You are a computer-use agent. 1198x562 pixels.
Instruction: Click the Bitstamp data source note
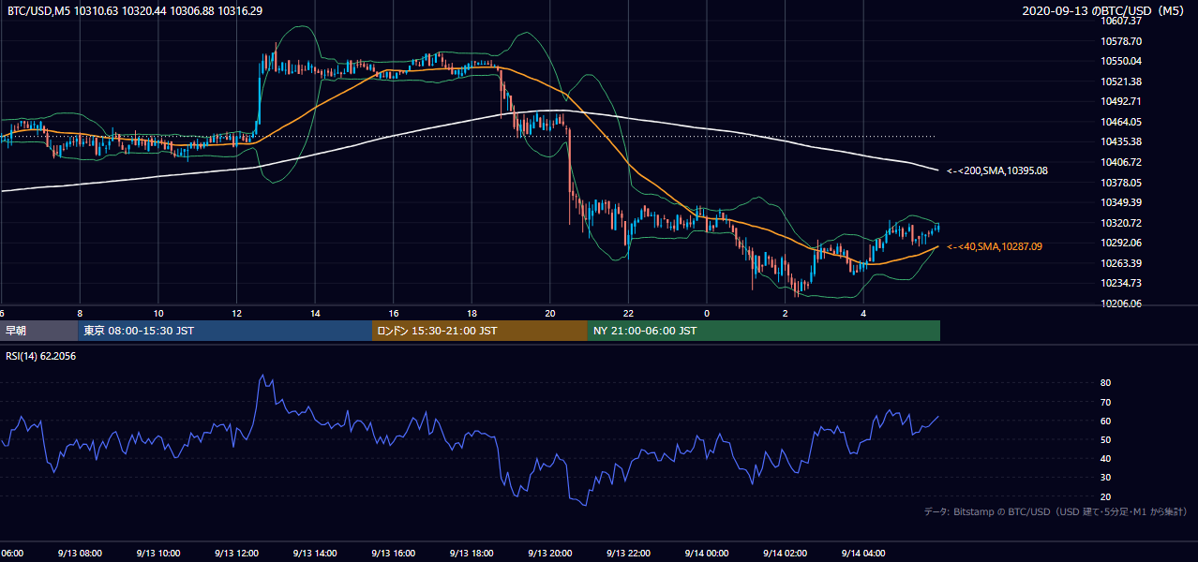coord(1056,511)
